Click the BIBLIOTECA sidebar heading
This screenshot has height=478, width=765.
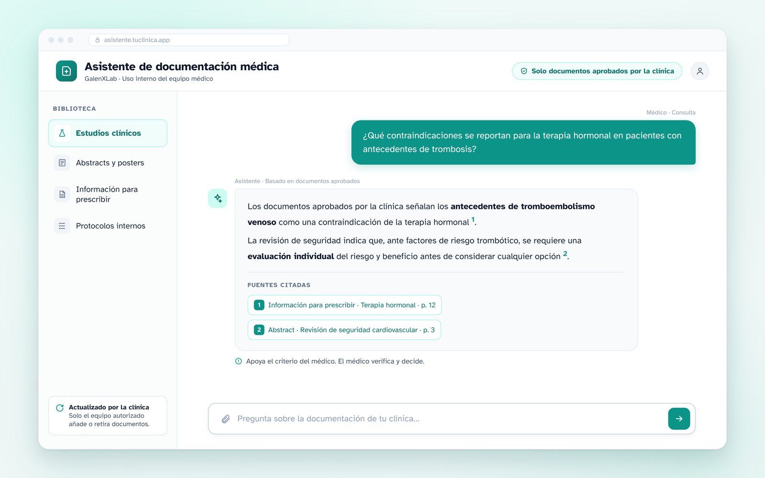coord(74,109)
